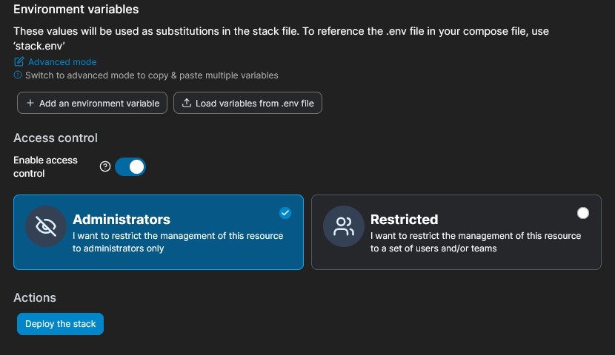Click the stack.env description text

pyautogui.click(x=282, y=38)
